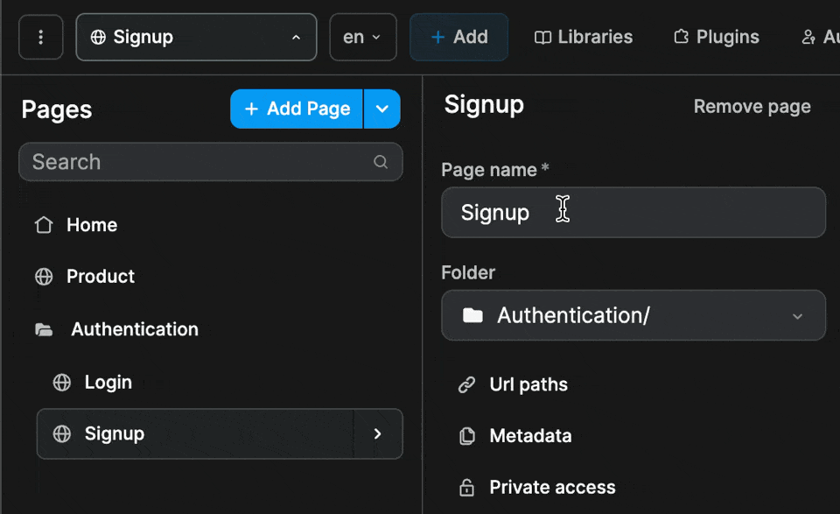Open the Signup project dropdown in toolbar
Screen dimensions: 840x514
196,37
